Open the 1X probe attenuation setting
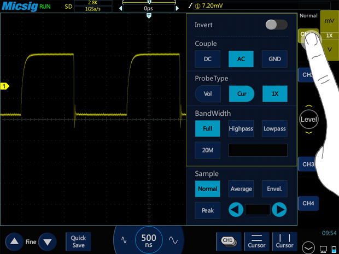339x254 pixels. click(275, 94)
